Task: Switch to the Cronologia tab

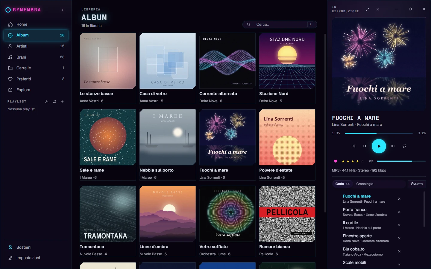Action: (x=365, y=184)
